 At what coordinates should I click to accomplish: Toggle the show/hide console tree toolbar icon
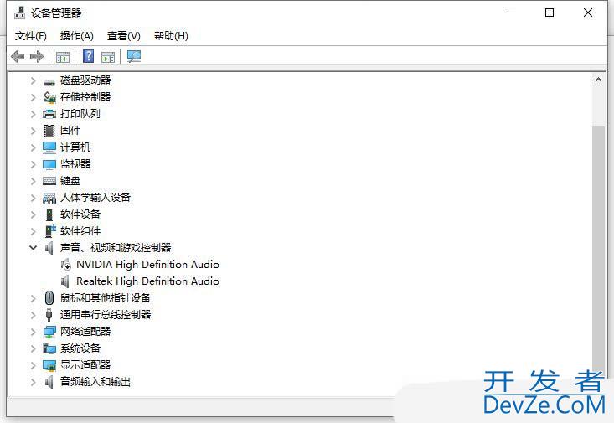(62, 56)
